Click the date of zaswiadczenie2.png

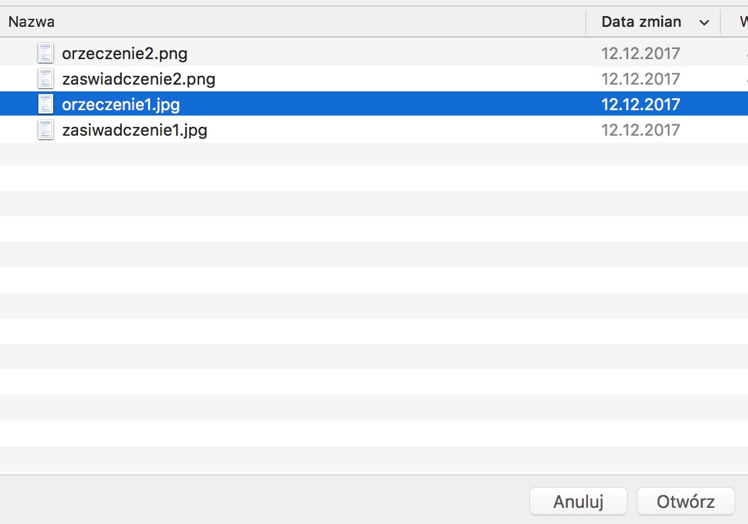640,79
